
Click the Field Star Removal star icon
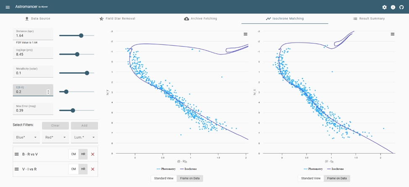[x=102, y=19]
